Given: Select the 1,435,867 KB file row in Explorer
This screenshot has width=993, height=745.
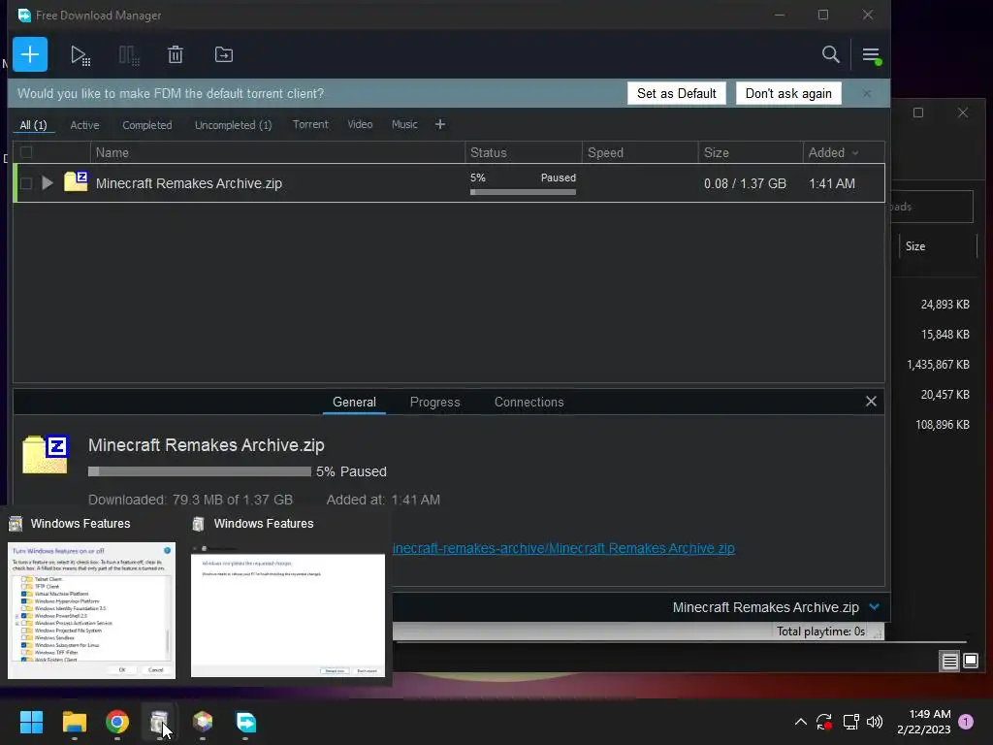Looking at the screenshot, I should click(938, 365).
